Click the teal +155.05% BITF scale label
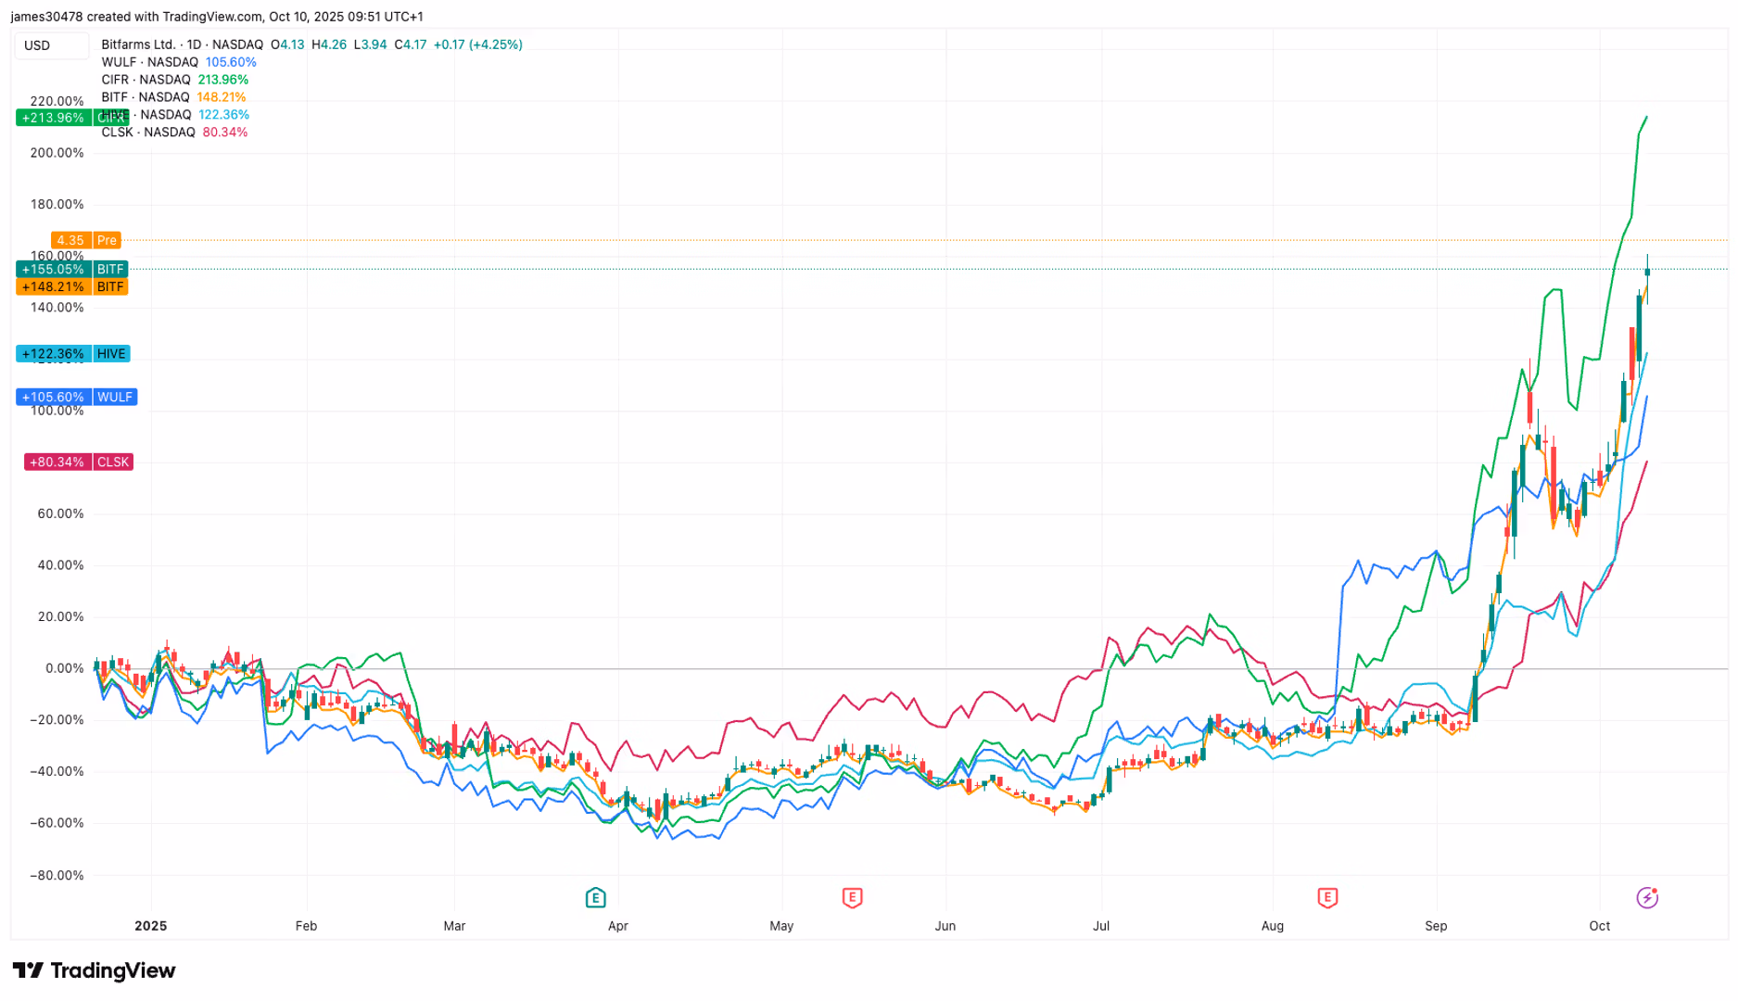This screenshot has width=1738, height=1001. 72,270
